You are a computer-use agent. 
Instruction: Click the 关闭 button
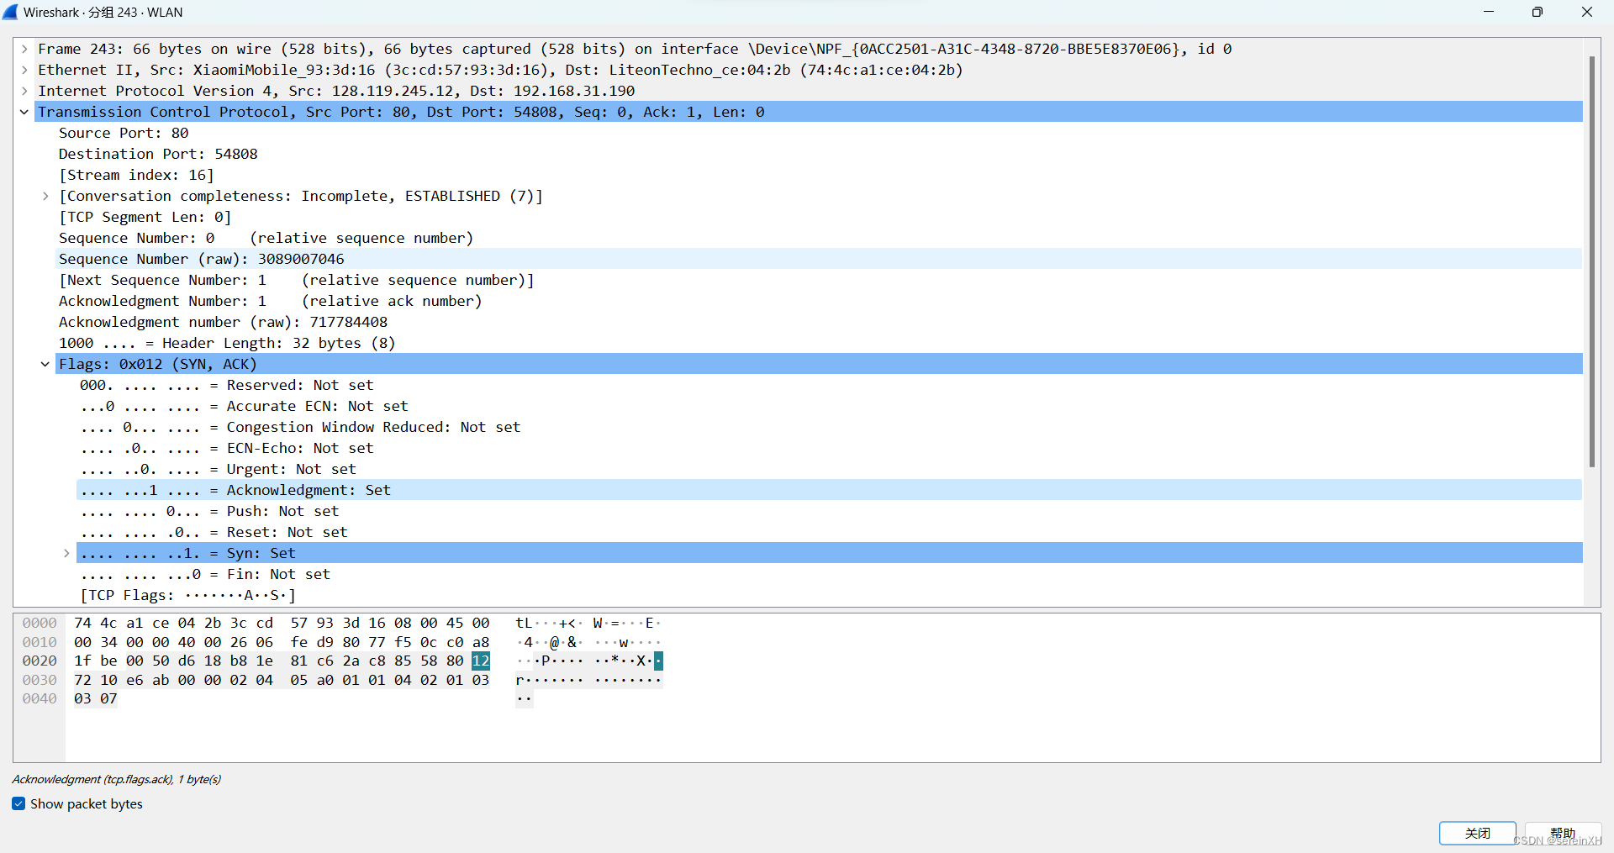pyautogui.click(x=1477, y=833)
